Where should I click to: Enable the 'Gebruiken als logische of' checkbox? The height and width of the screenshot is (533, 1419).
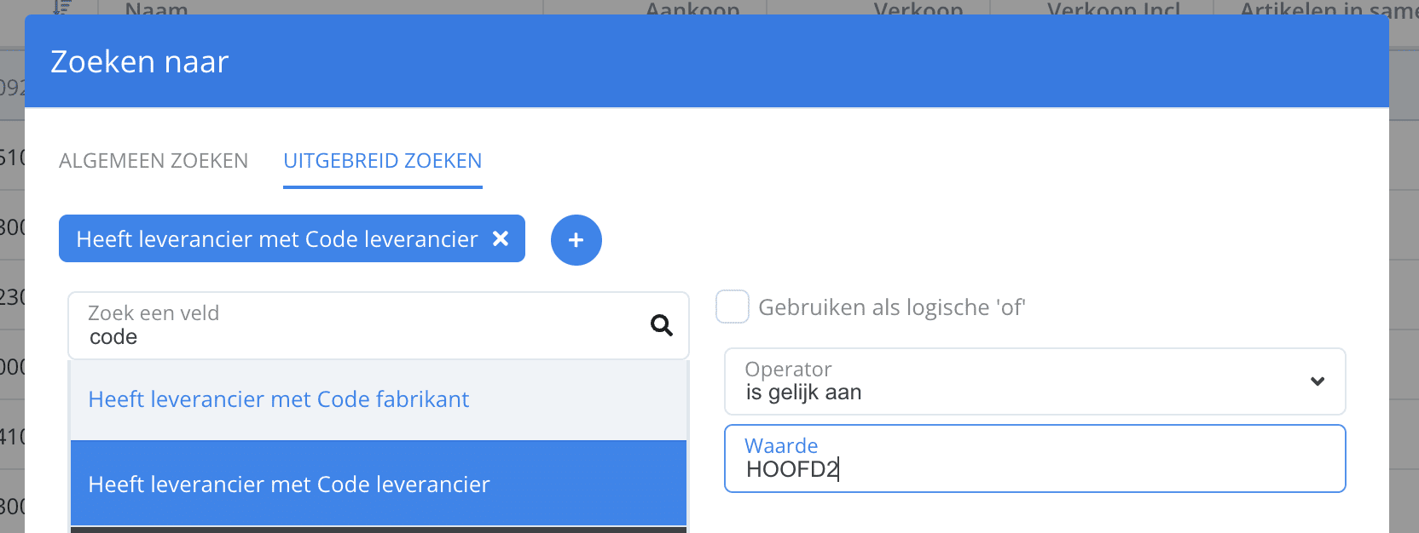[733, 307]
